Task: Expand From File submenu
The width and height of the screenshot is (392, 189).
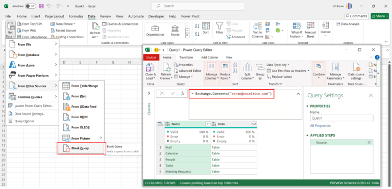Action: (x=32, y=44)
